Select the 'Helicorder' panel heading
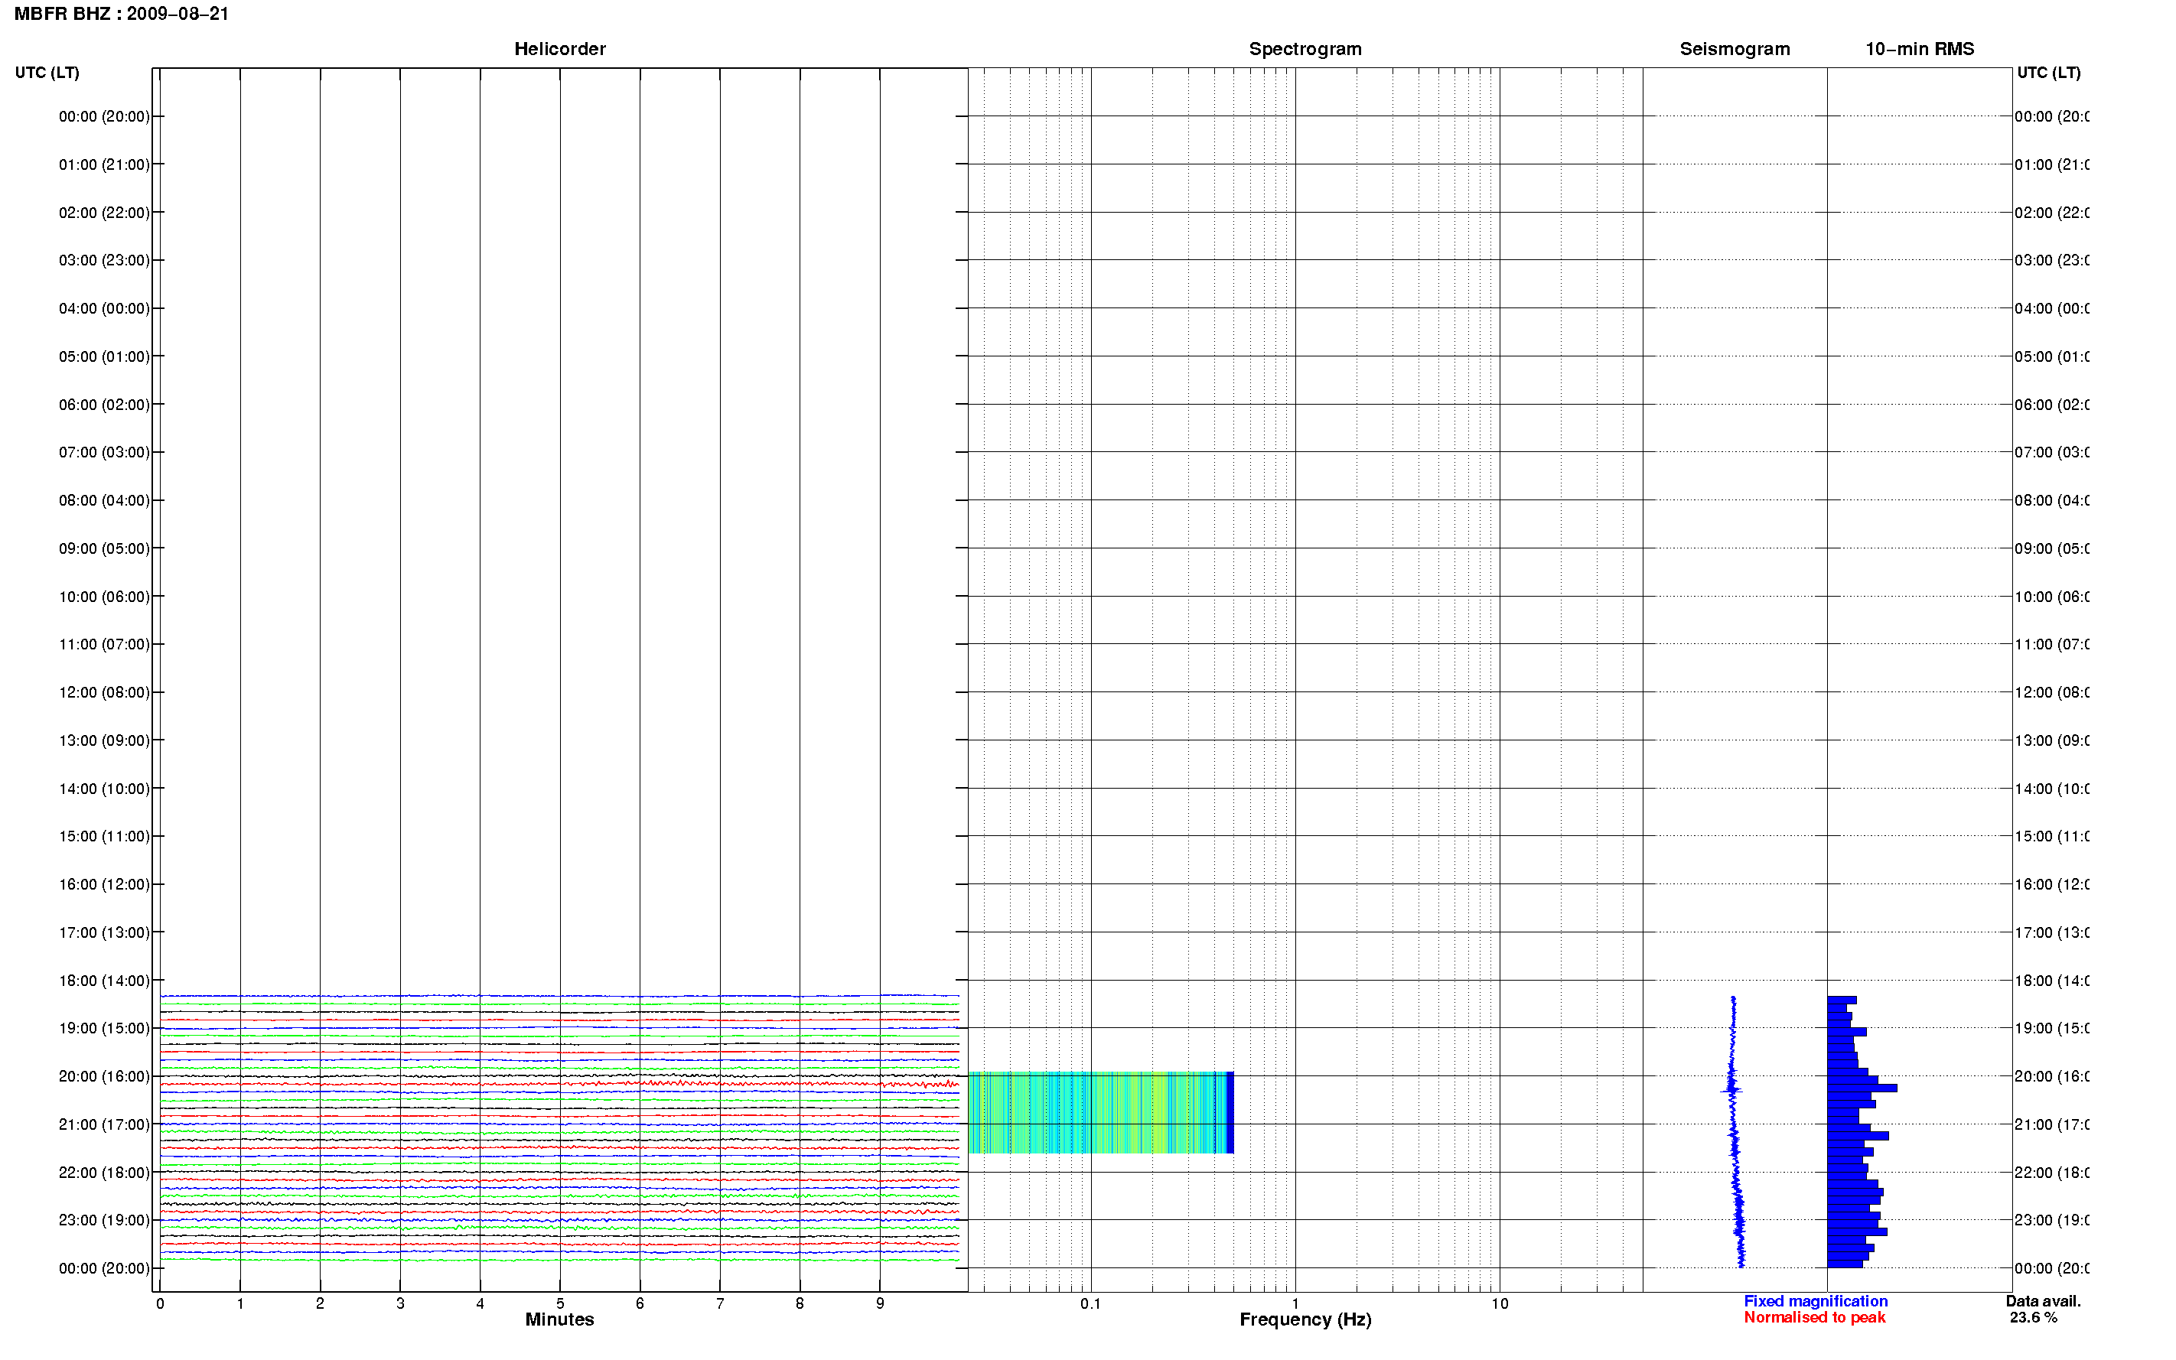This screenshot has height=1360, width=2176. [x=559, y=49]
